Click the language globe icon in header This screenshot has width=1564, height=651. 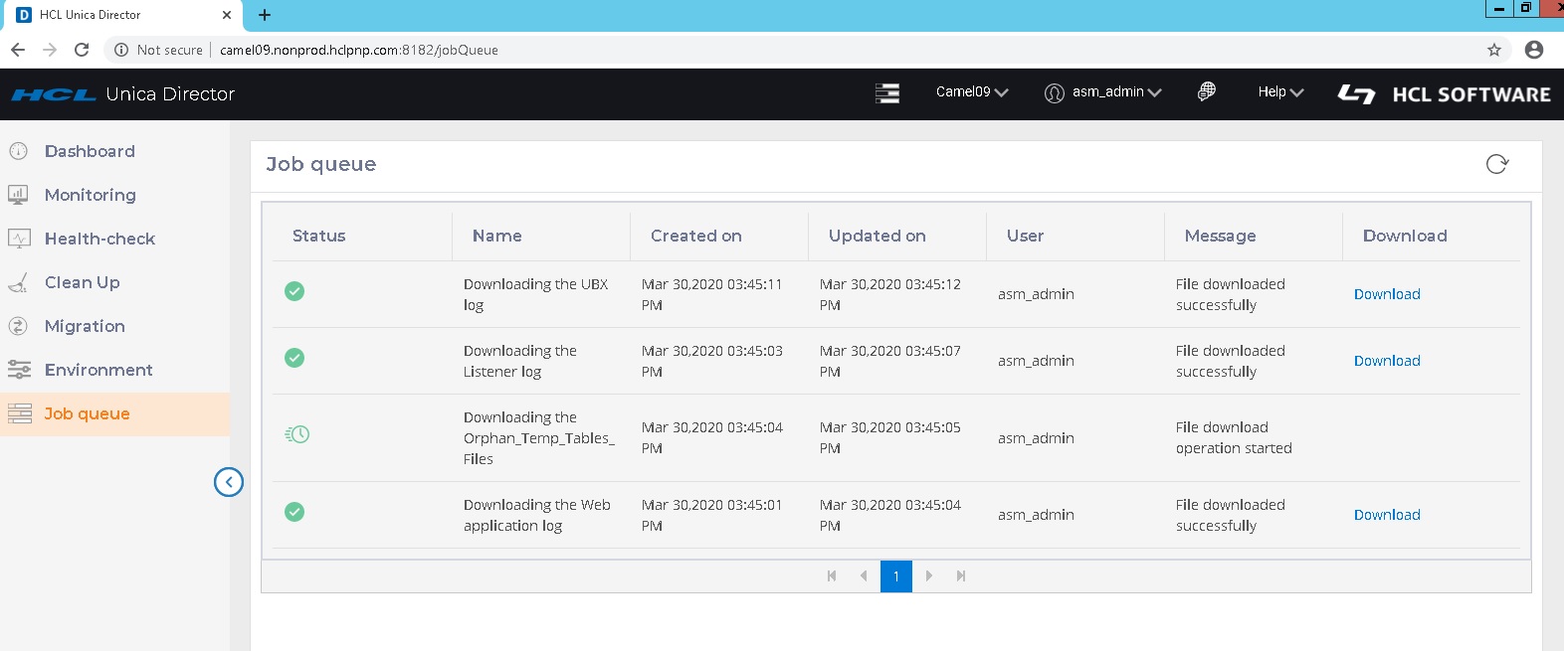click(x=1206, y=91)
